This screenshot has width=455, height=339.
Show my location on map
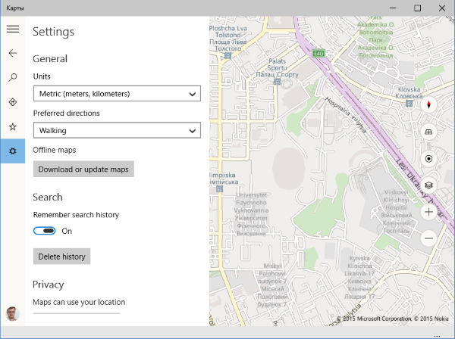tap(428, 159)
